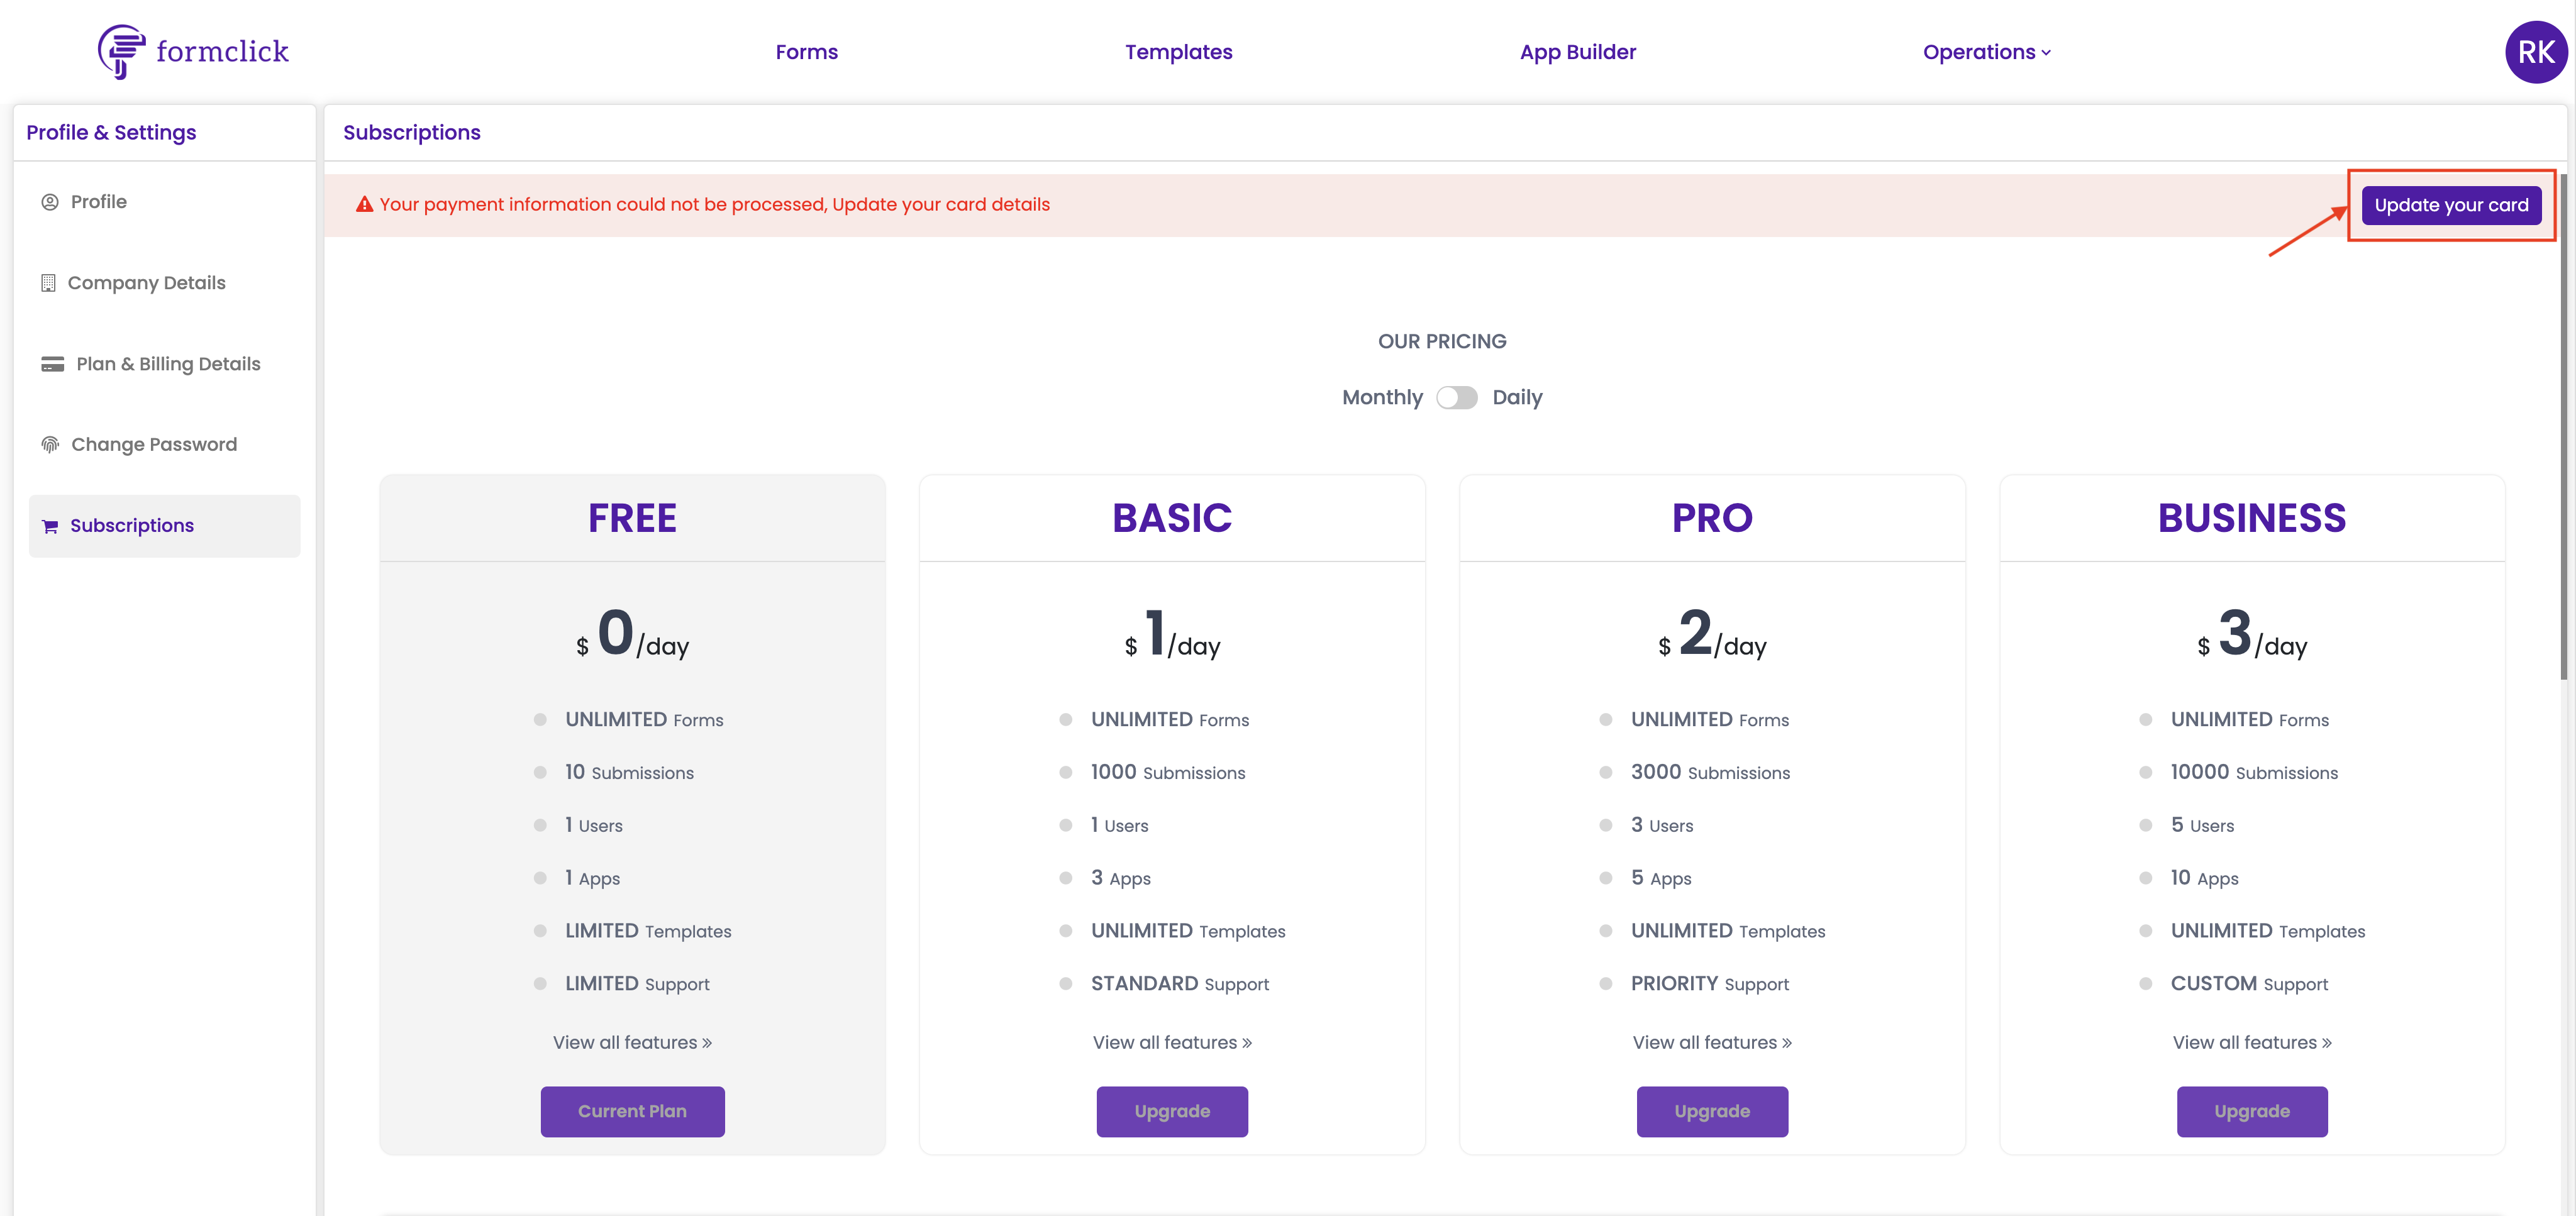Click the Company Details building icon
The image size is (2576, 1216).
point(48,283)
